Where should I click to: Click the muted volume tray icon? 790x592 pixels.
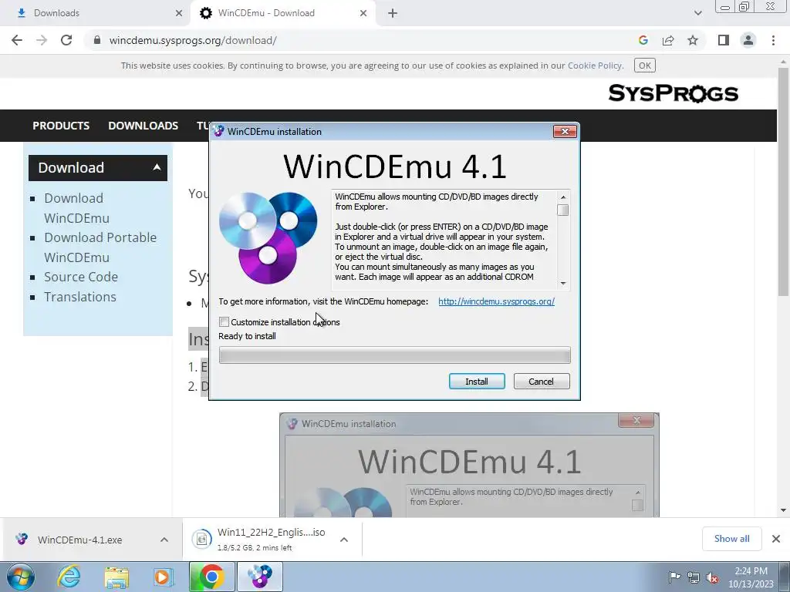[712, 577]
